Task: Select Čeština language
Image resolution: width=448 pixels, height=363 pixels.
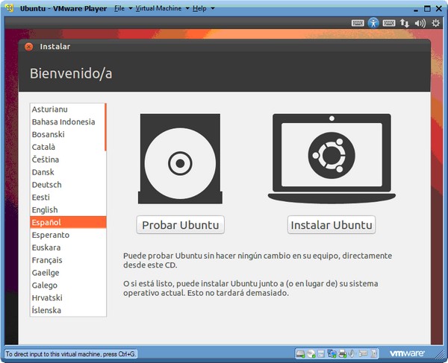Action: (67, 160)
